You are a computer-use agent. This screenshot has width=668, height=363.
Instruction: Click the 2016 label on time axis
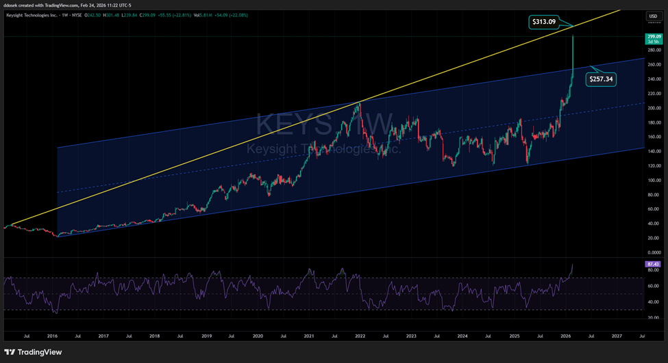click(x=52, y=336)
